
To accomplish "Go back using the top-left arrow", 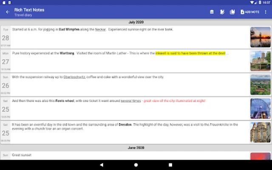I will click(x=8, y=12).
